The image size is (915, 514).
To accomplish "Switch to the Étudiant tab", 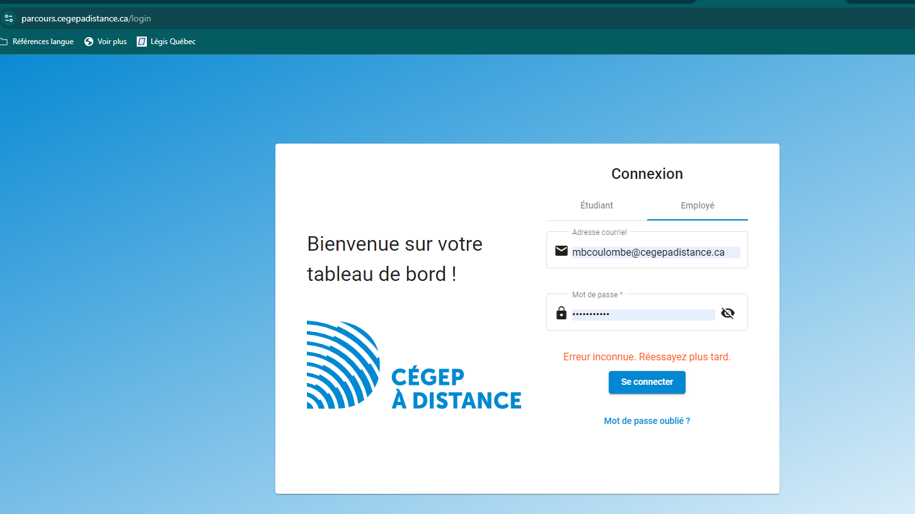I will 596,205.
